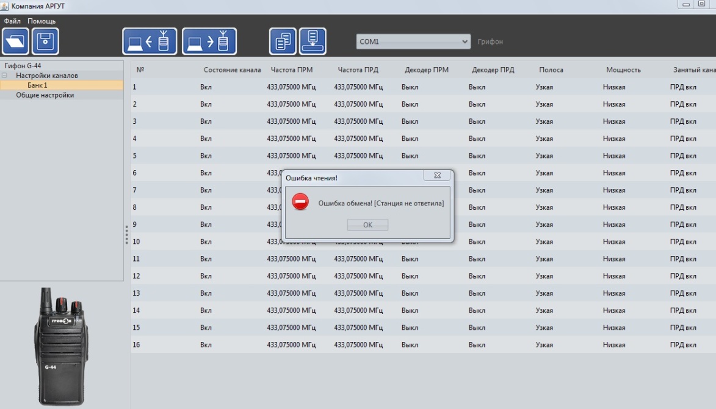The width and height of the screenshot is (716, 409).
Task: Open the 'Помощь' menu
Action: click(41, 21)
